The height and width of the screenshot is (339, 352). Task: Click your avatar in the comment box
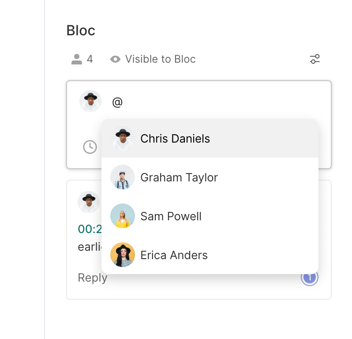tap(90, 102)
